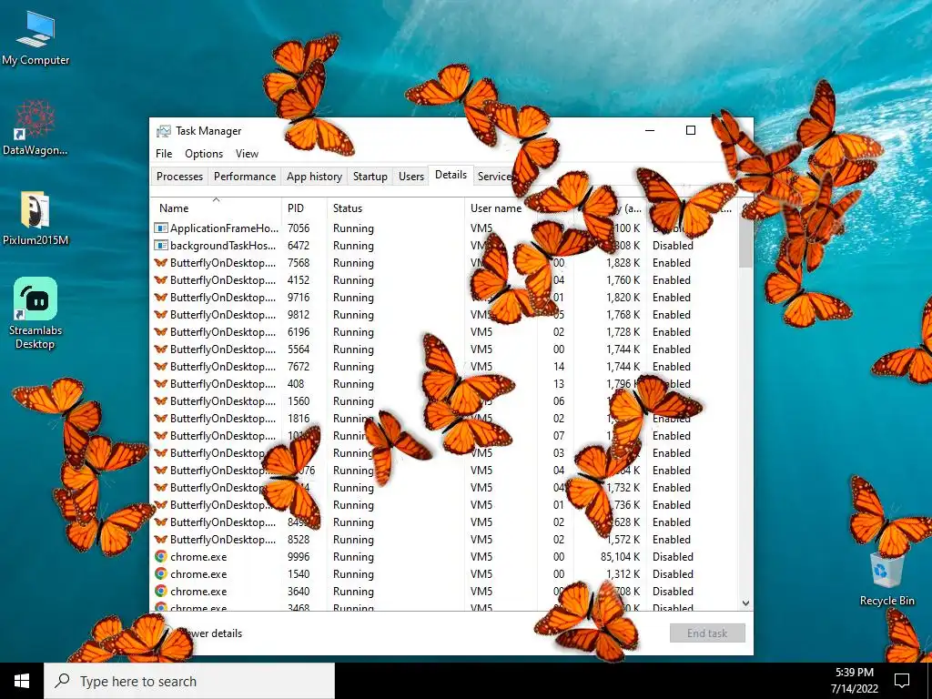
Task: Switch to the Processes tab
Action: (179, 177)
